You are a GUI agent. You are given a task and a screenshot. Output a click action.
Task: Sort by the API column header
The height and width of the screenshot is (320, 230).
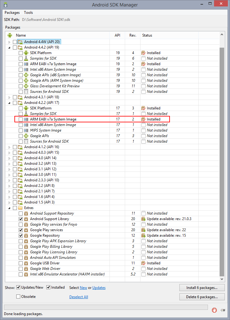coord(117,35)
